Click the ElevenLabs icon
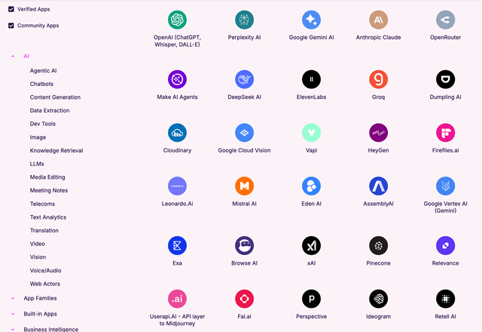Image resolution: width=482 pixels, height=332 pixels. point(311,79)
